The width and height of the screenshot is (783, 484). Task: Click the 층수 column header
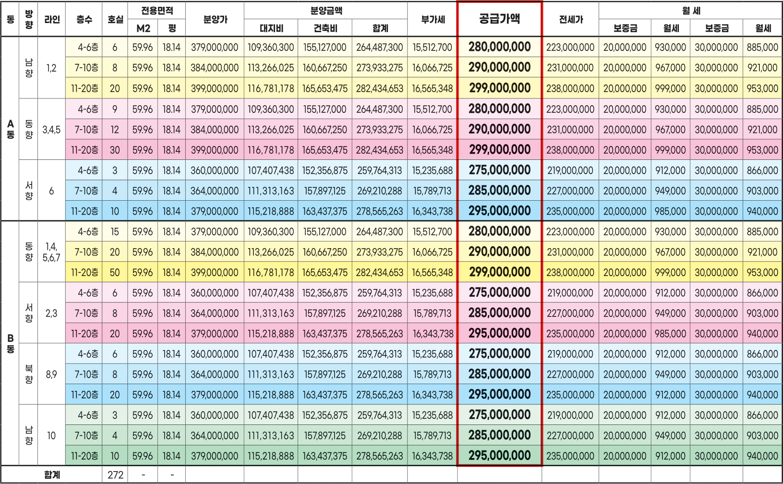point(84,20)
